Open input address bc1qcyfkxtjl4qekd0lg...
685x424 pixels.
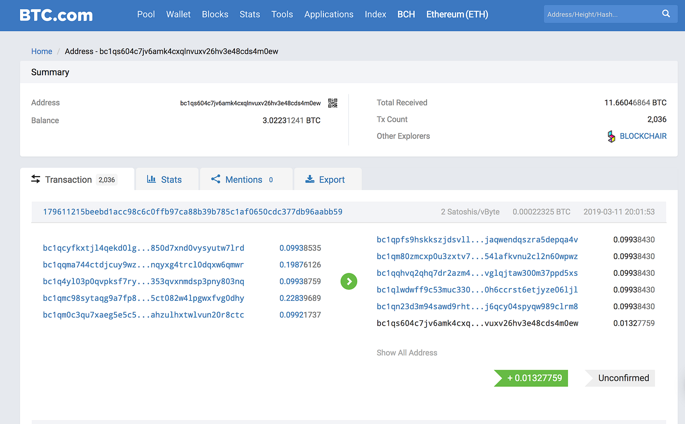point(143,248)
